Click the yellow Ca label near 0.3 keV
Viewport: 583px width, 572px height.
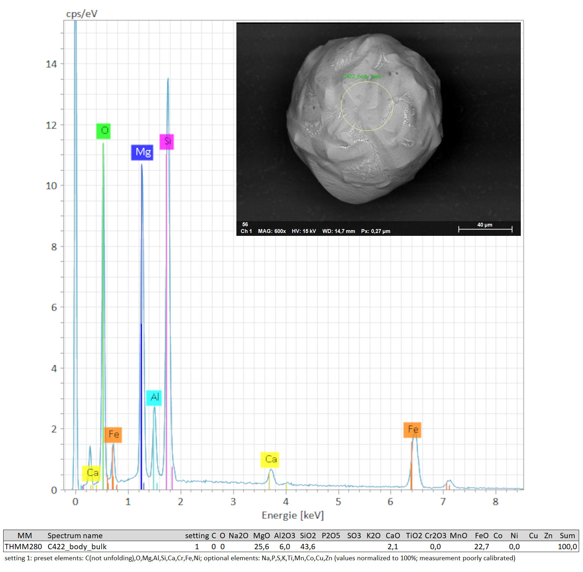click(x=91, y=473)
